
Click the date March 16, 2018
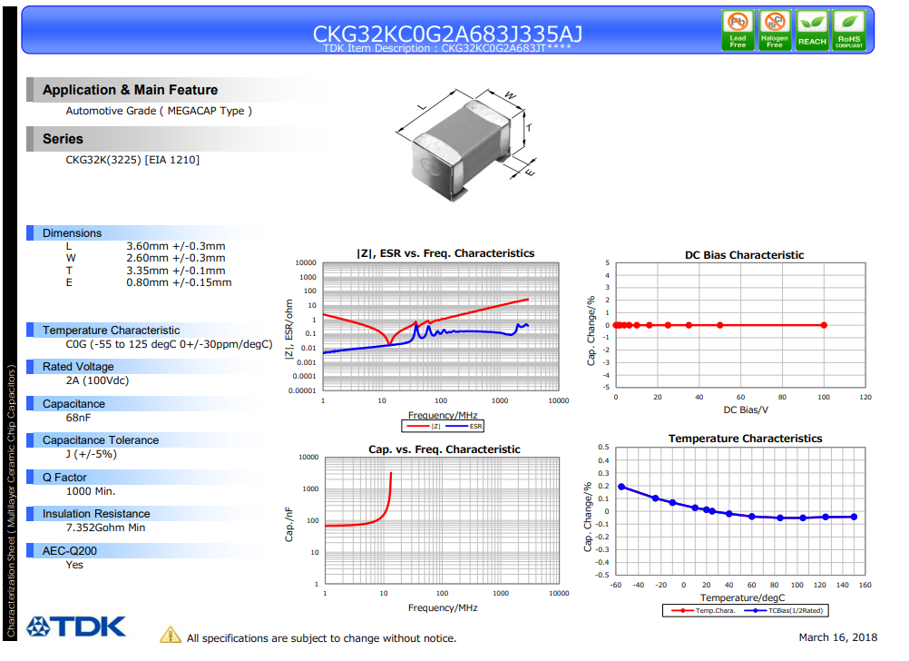(837, 637)
